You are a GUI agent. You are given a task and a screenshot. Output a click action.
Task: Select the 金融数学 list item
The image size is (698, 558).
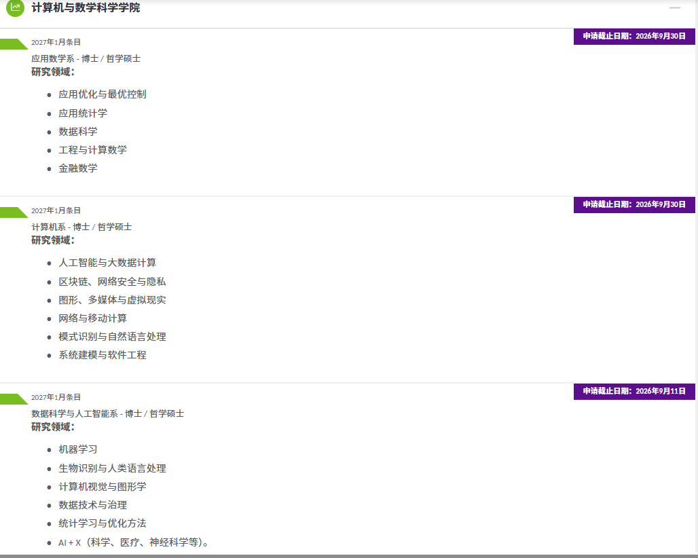pos(78,168)
